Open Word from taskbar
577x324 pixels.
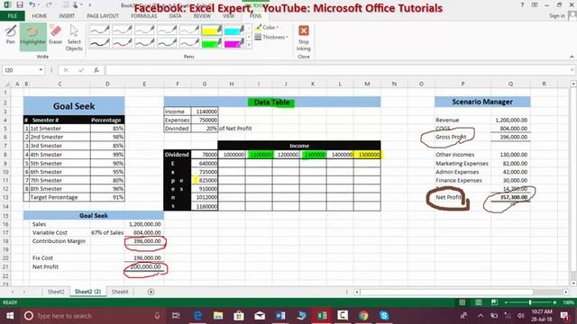tap(280, 316)
